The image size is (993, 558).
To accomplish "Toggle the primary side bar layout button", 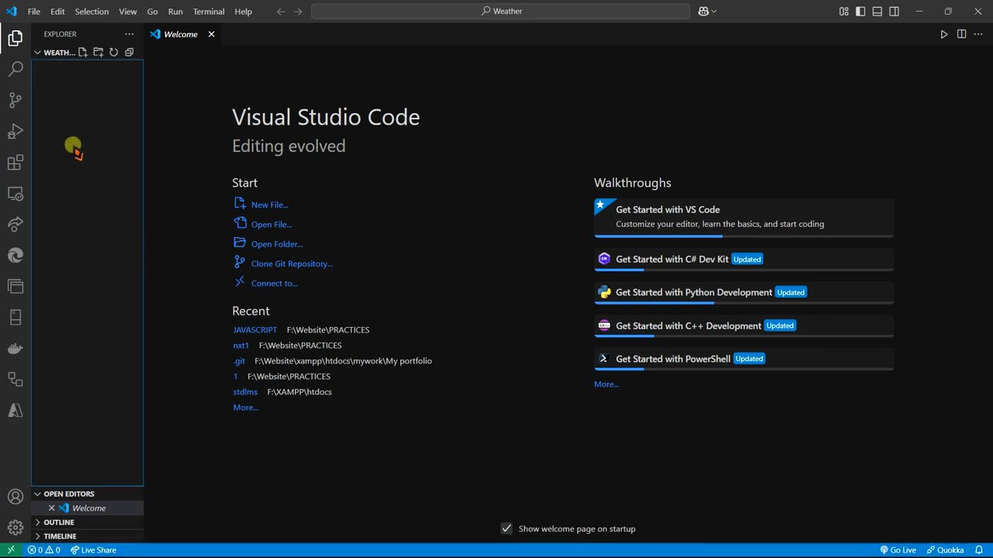I will pos(860,12).
